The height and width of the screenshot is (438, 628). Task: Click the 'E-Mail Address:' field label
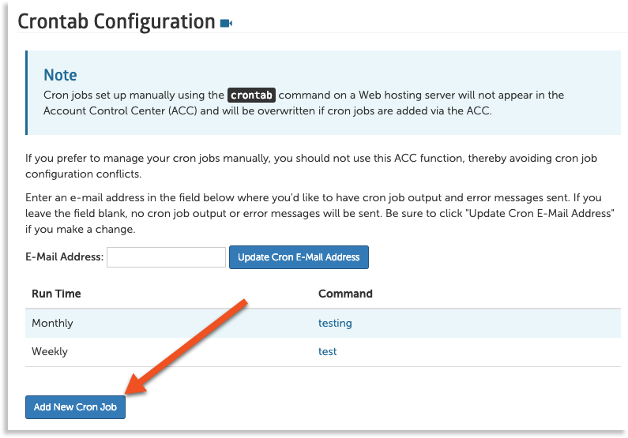point(65,257)
